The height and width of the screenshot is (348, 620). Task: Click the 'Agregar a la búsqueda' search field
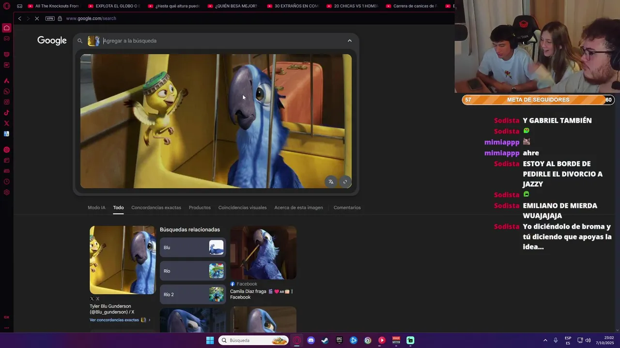(x=223, y=41)
